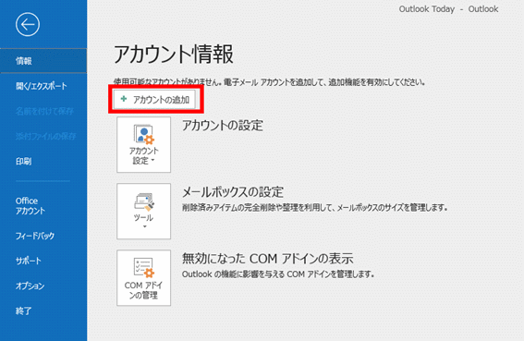Click アカウントの追加 button

pos(154,99)
